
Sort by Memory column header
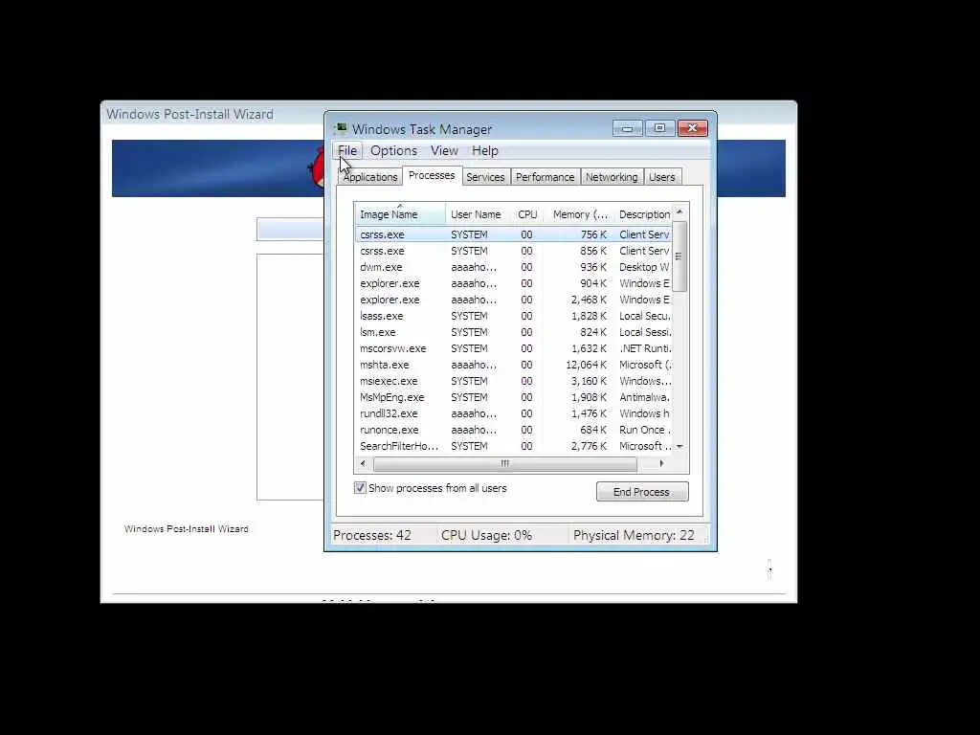579,214
